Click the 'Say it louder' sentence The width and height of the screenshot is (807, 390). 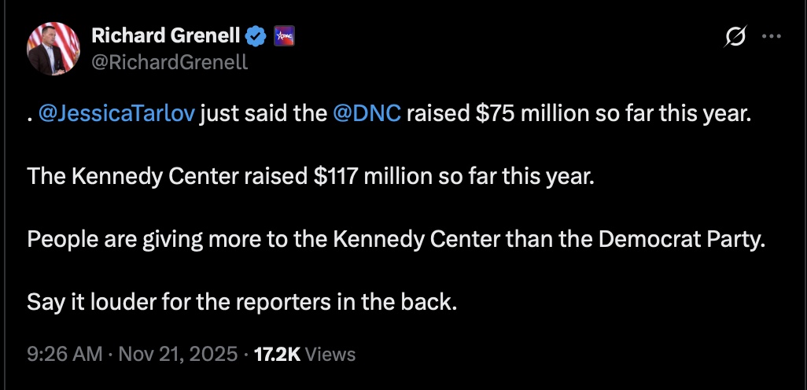[241, 302]
